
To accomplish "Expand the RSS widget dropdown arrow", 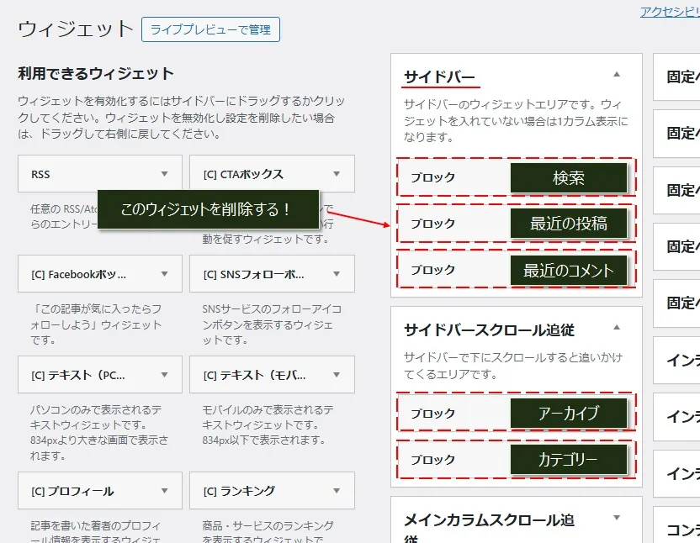I will pyautogui.click(x=165, y=174).
